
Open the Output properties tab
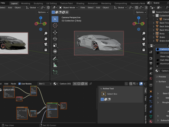[151, 64]
